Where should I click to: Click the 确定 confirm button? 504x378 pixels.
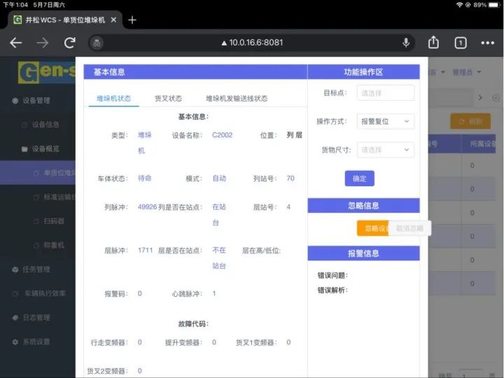(x=359, y=178)
